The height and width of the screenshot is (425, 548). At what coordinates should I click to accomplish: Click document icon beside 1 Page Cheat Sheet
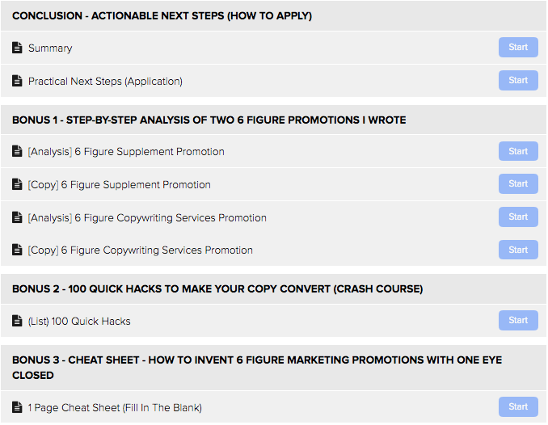point(17,407)
